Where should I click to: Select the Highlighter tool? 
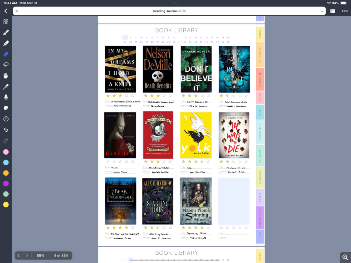(x=6, y=43)
